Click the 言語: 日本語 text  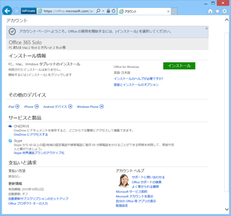click(122, 73)
